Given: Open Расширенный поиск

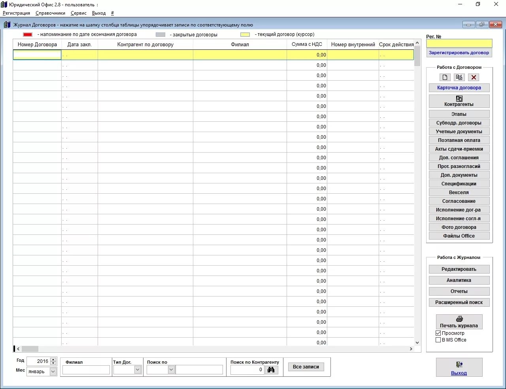Looking at the screenshot, I should [459, 302].
